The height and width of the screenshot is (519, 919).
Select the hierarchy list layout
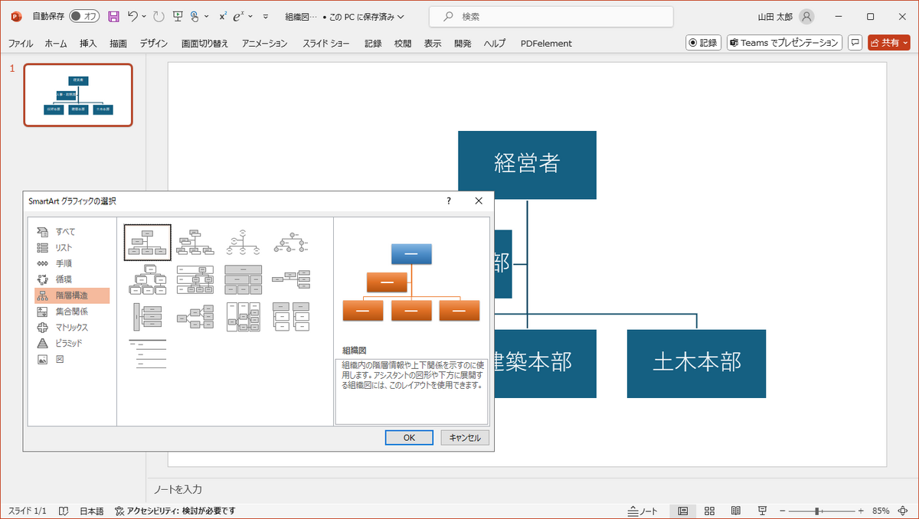click(291, 316)
